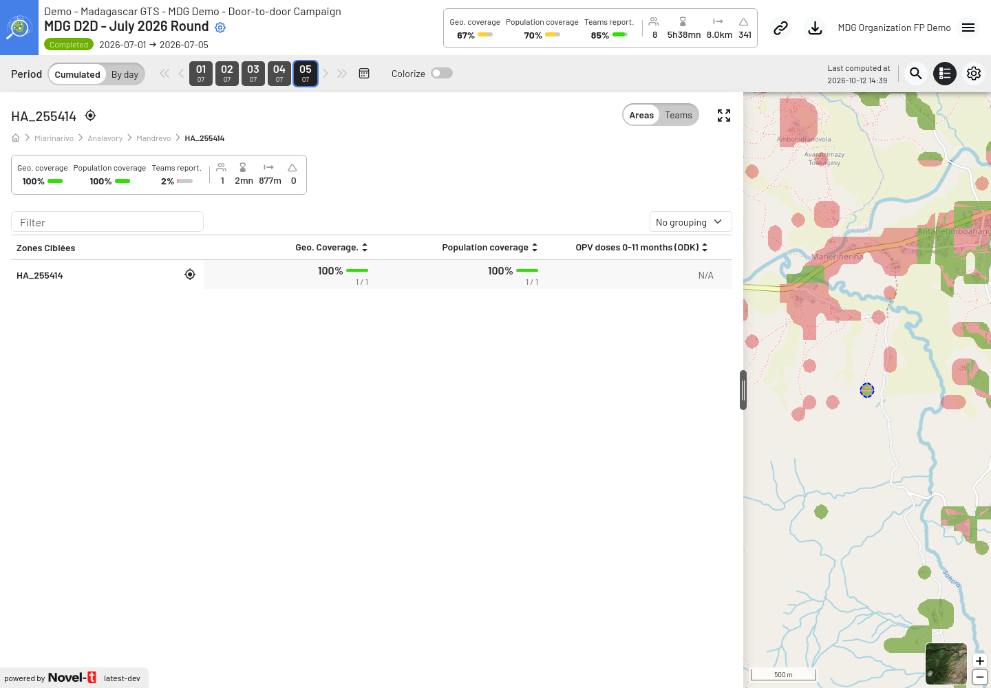Copy link using the chain icon
Image resolution: width=991 pixels, height=688 pixels.
click(x=780, y=28)
